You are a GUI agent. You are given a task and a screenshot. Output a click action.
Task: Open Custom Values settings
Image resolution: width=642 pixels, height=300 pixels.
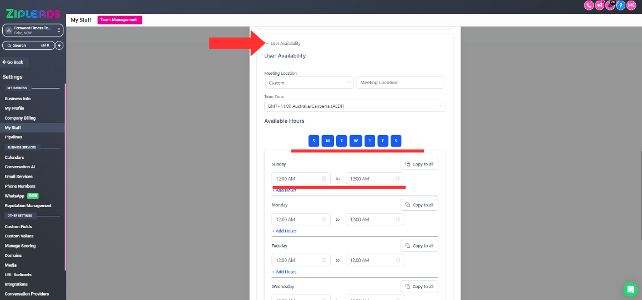click(19, 236)
